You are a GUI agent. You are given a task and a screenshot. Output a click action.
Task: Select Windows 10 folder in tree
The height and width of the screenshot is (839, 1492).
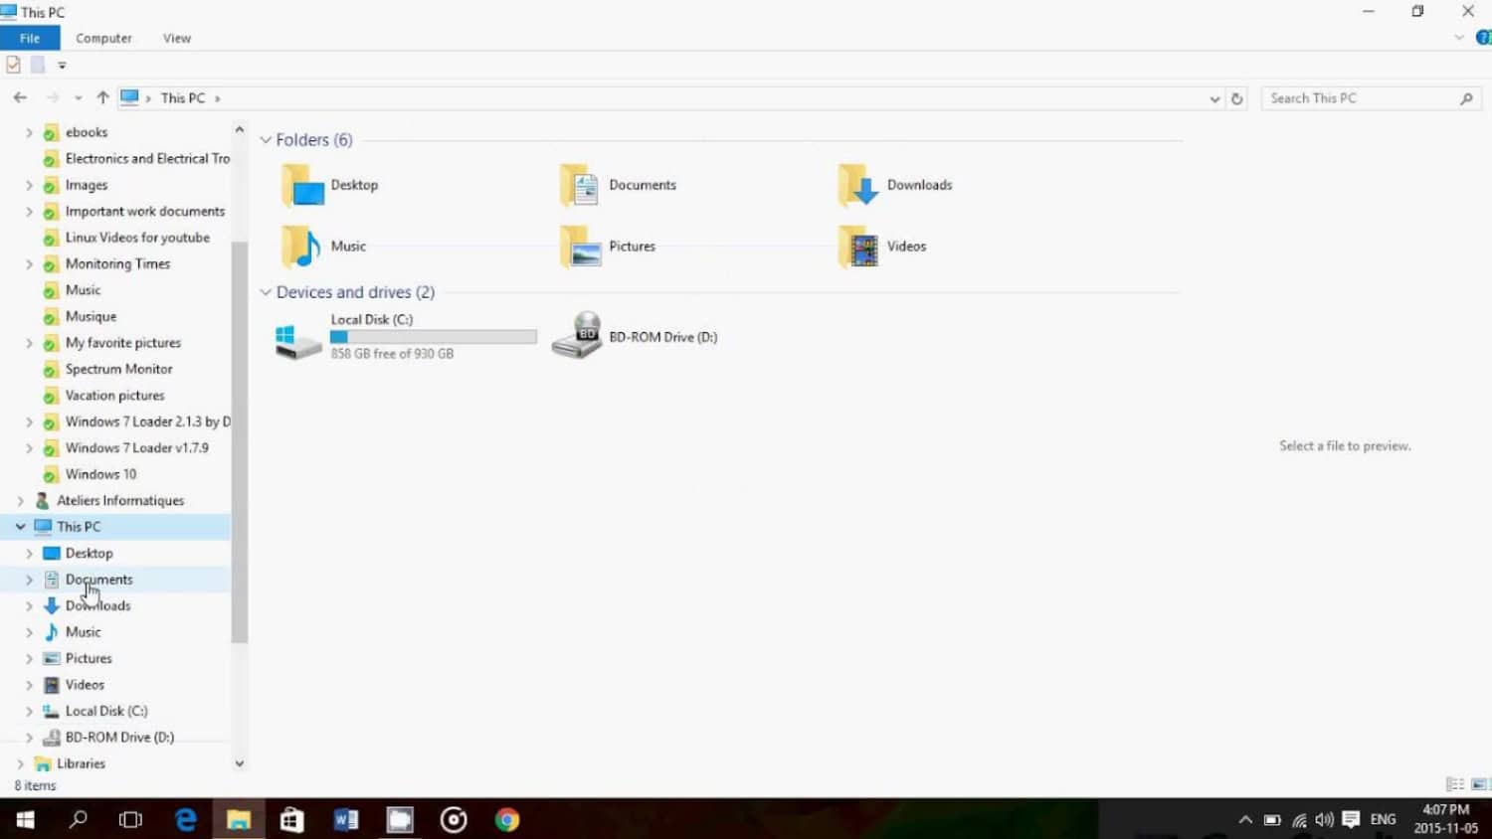click(x=100, y=474)
